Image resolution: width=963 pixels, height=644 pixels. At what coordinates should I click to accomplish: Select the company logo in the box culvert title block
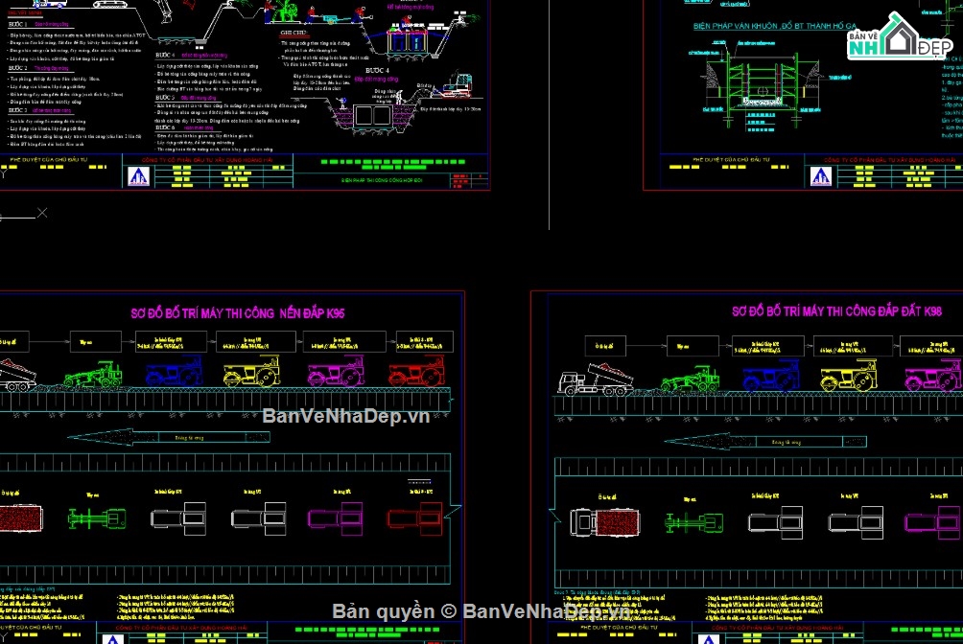138,176
